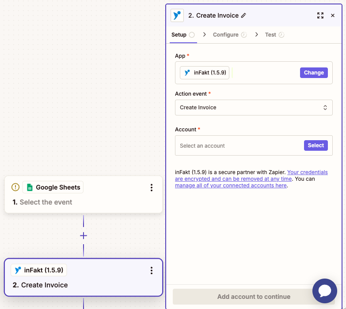Click the inFakt (1.5.9) chip in step 2
Viewport: 346px width, 309px height.
point(39,270)
